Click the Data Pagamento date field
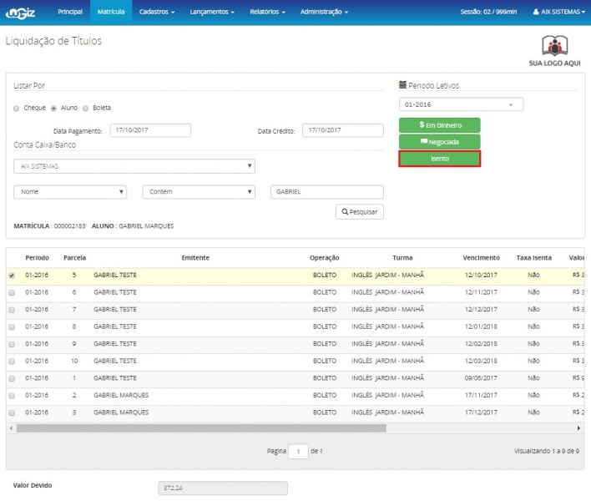This screenshot has height=501, width=591. (151, 130)
